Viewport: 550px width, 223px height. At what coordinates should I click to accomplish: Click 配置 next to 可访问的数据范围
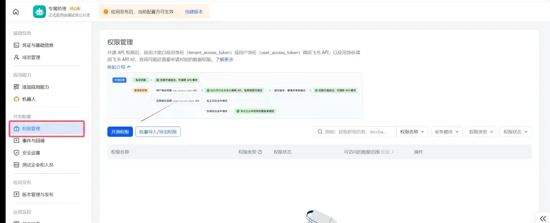[x=387, y=152]
